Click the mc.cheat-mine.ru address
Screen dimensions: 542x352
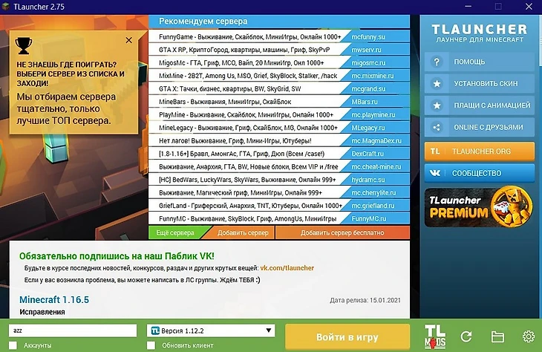(376, 166)
